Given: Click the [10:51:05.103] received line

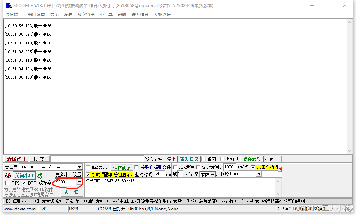Looking at the screenshot, I should tap(28, 77).
